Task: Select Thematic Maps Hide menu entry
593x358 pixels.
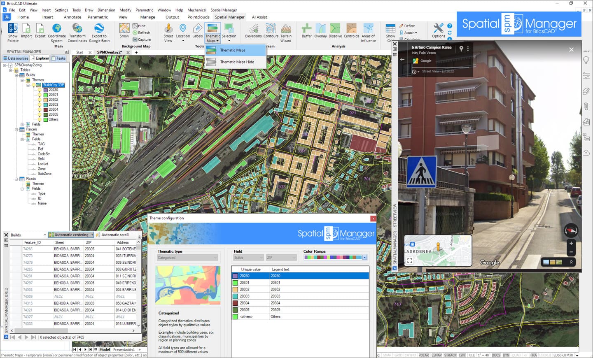Action: coord(236,62)
